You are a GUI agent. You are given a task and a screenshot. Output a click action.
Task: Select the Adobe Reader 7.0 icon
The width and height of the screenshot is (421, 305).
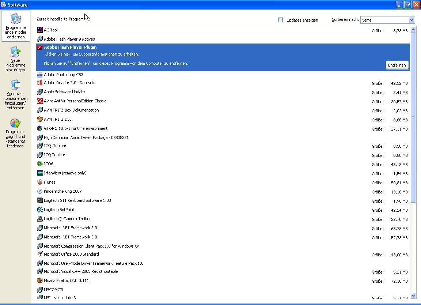tap(40, 83)
